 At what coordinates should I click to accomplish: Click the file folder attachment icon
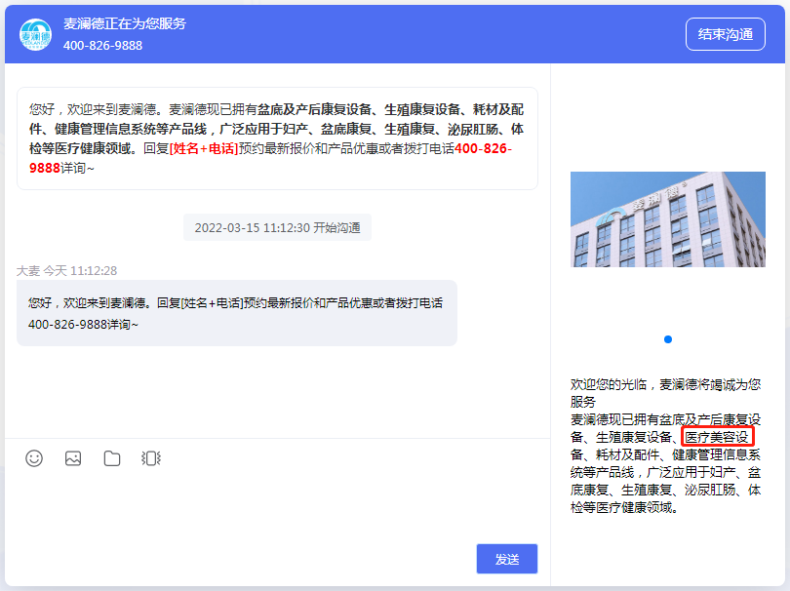coord(112,458)
